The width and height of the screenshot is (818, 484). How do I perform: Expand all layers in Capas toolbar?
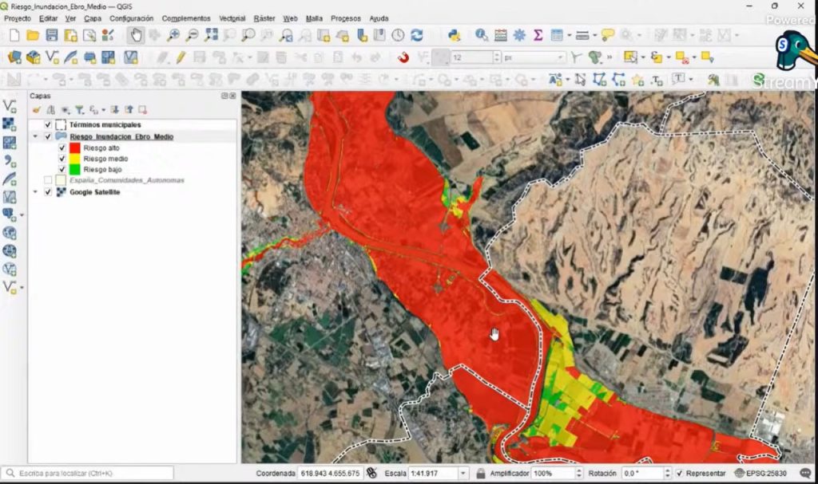pos(114,110)
